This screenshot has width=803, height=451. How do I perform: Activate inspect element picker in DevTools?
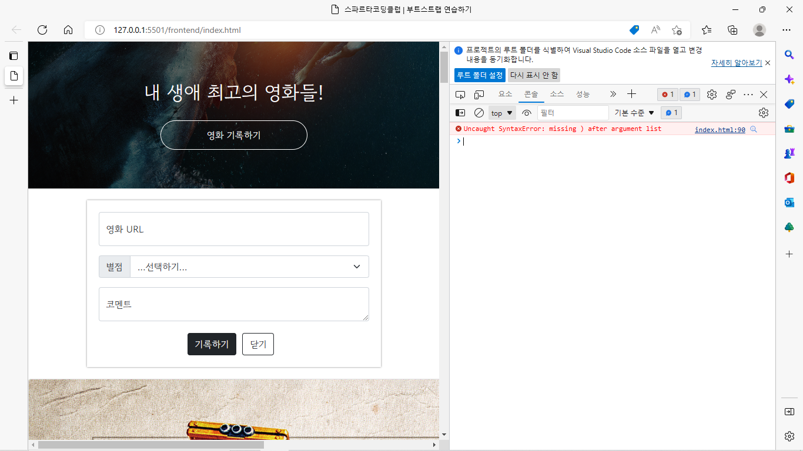click(x=460, y=95)
